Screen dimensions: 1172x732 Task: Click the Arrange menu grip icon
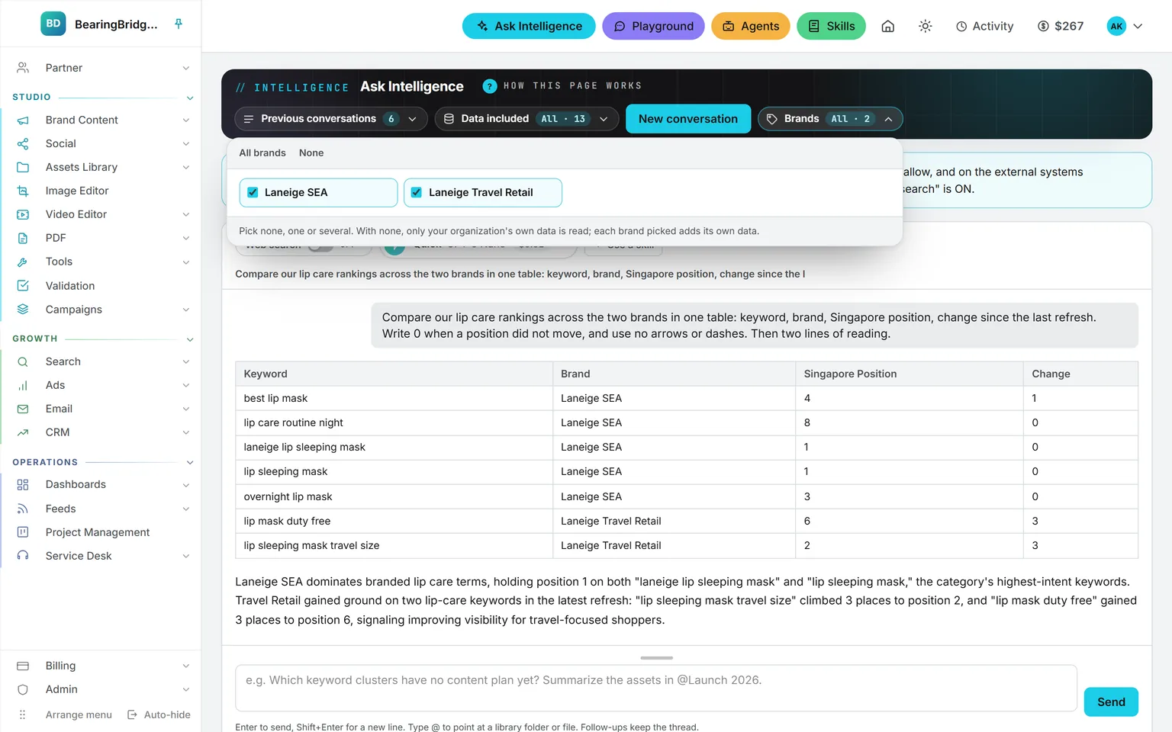[x=23, y=714]
